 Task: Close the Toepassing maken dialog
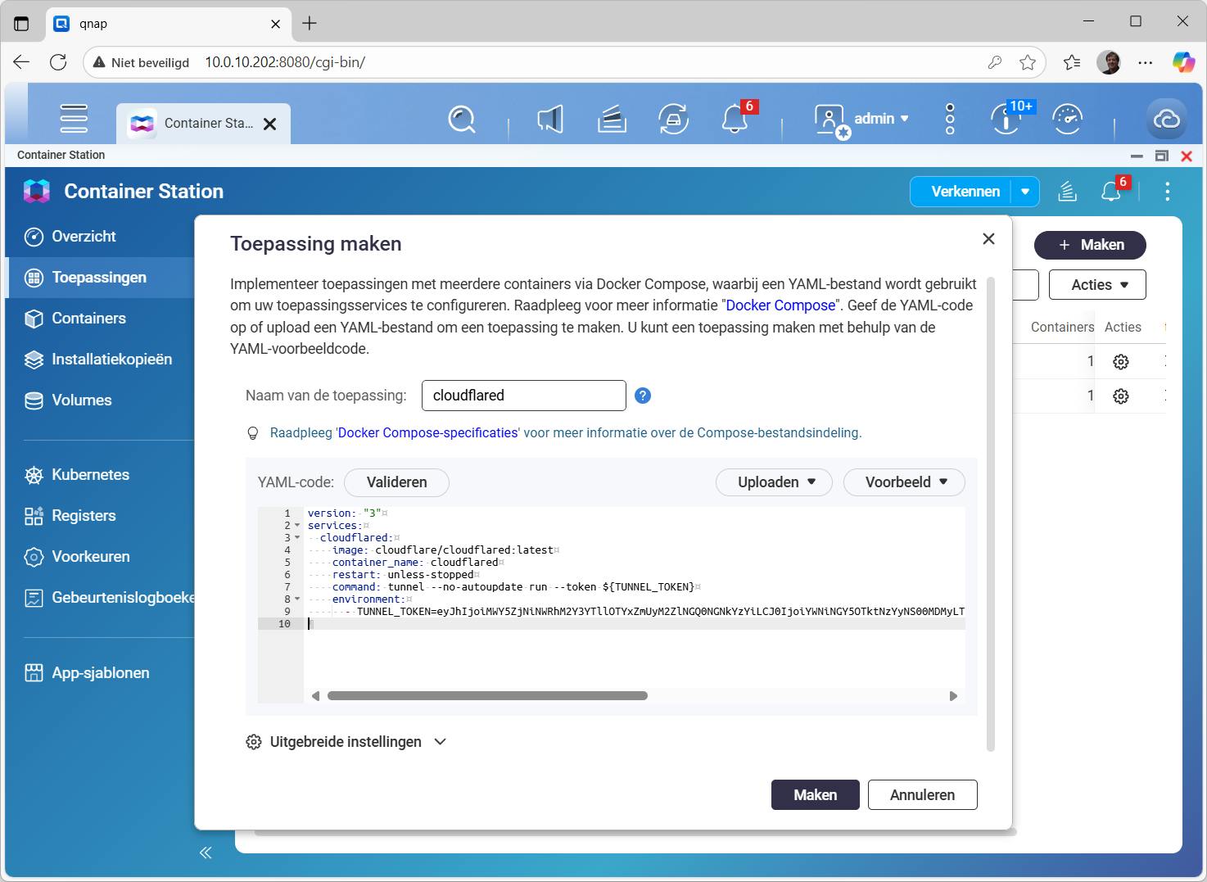[x=988, y=239]
